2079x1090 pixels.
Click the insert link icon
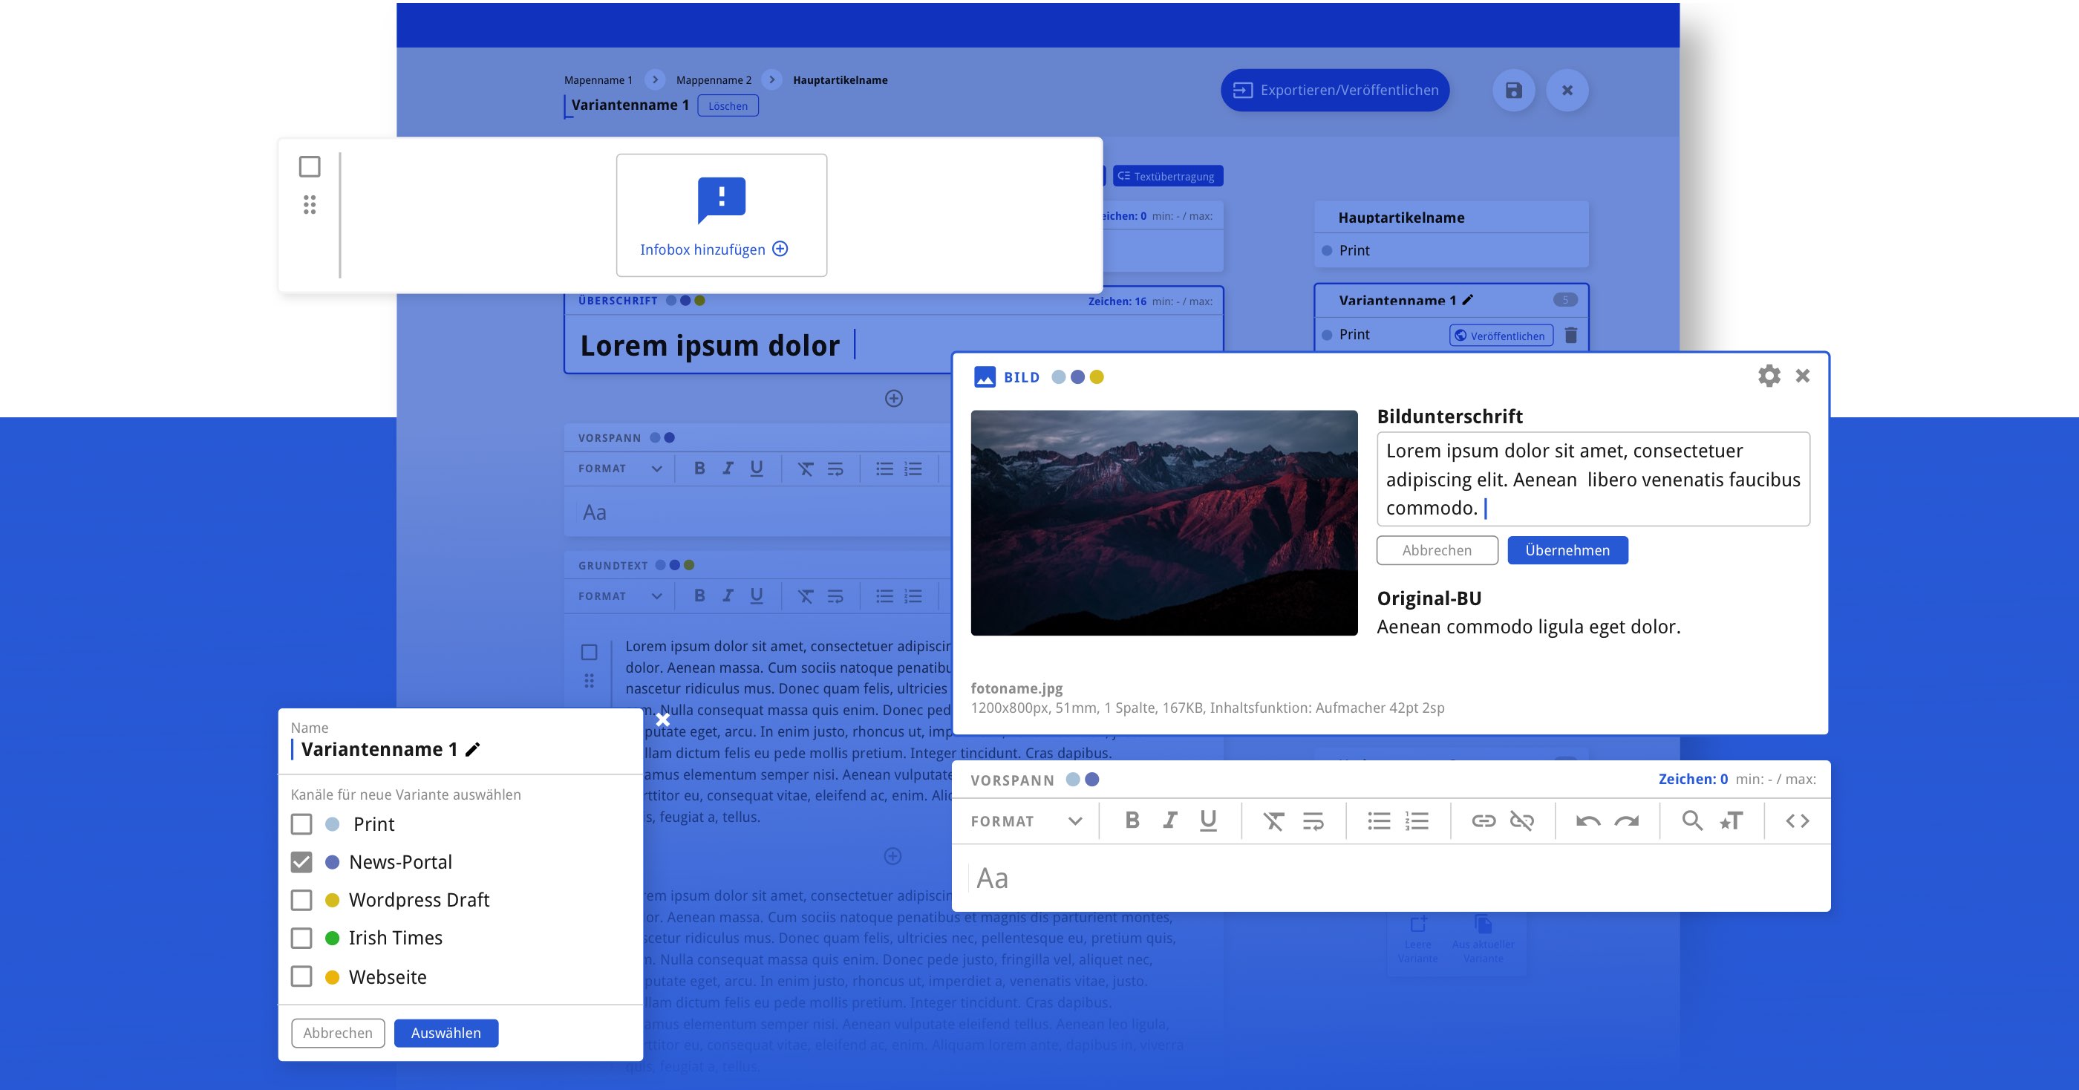point(1484,821)
